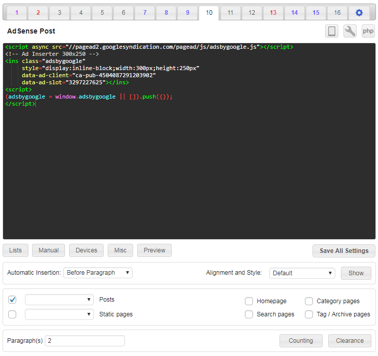Image resolution: width=378 pixels, height=356 pixels.
Task: Open block tab 3
Action: click(59, 13)
